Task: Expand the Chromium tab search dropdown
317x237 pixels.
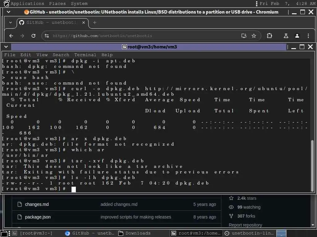Action: [x=11, y=23]
